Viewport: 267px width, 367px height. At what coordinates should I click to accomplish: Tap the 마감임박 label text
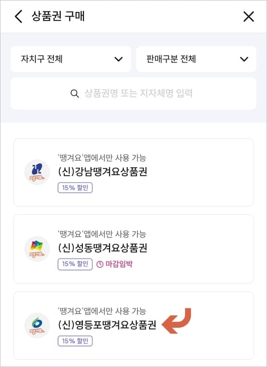point(119,264)
